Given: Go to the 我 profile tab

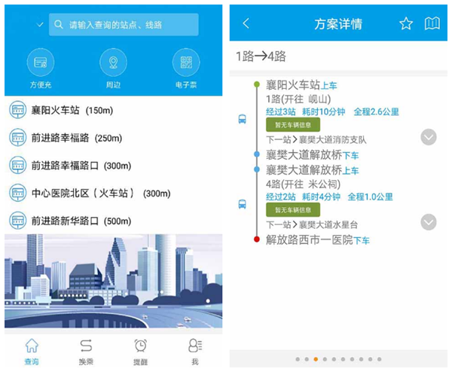Looking at the screenshot, I should coord(194,351).
